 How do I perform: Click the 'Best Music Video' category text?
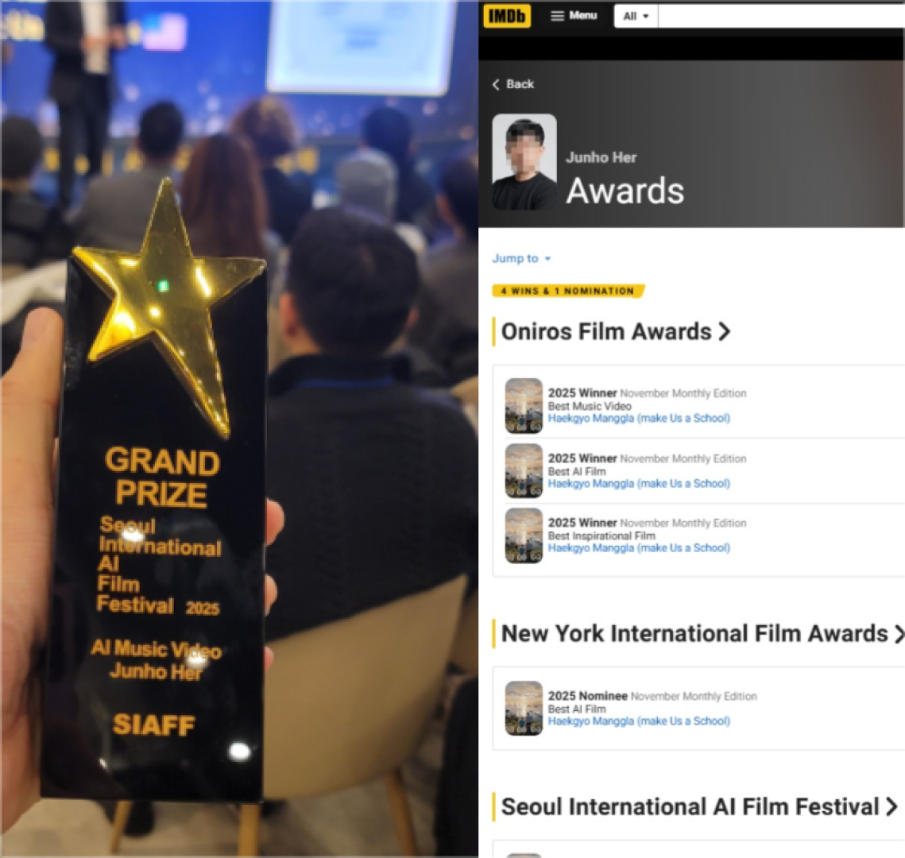coord(590,406)
